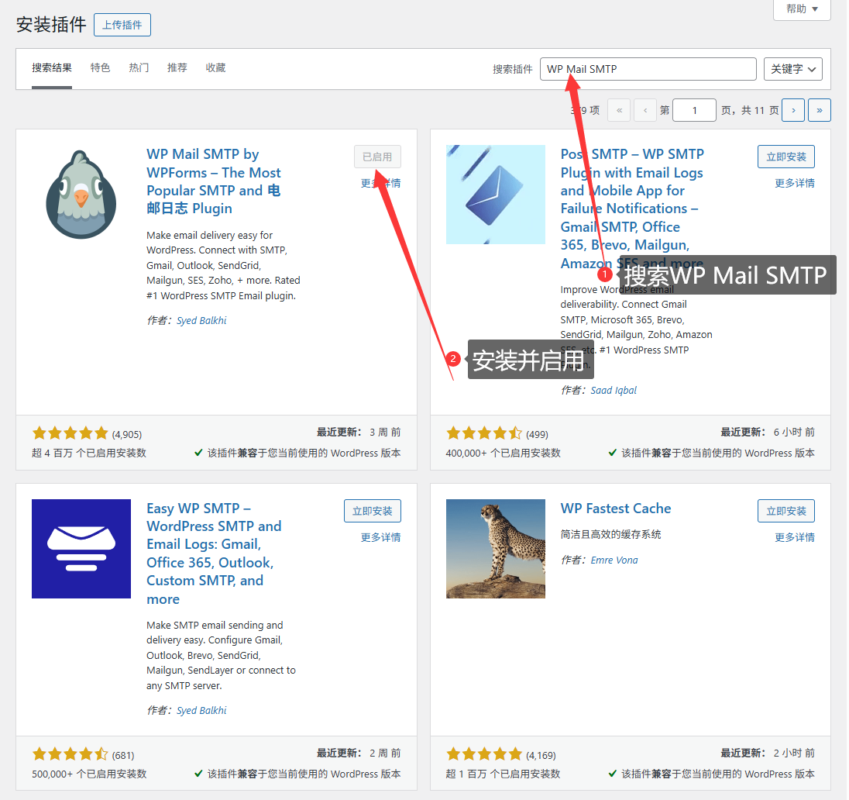This screenshot has width=849, height=800.
Task: Click the 已启用 button for WP Mail SMTP
Action: [378, 157]
